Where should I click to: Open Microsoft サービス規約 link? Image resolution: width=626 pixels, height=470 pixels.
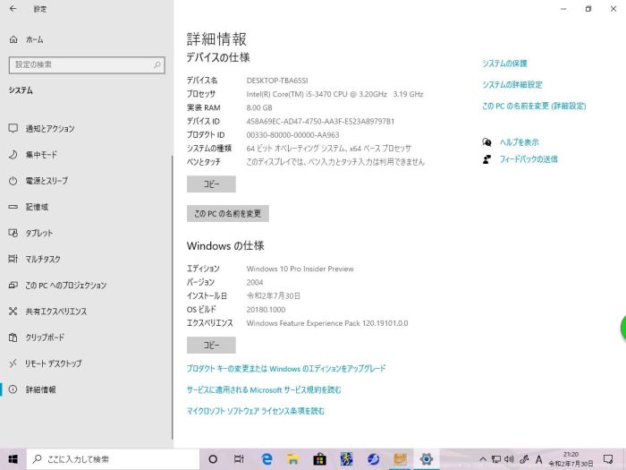click(x=264, y=390)
